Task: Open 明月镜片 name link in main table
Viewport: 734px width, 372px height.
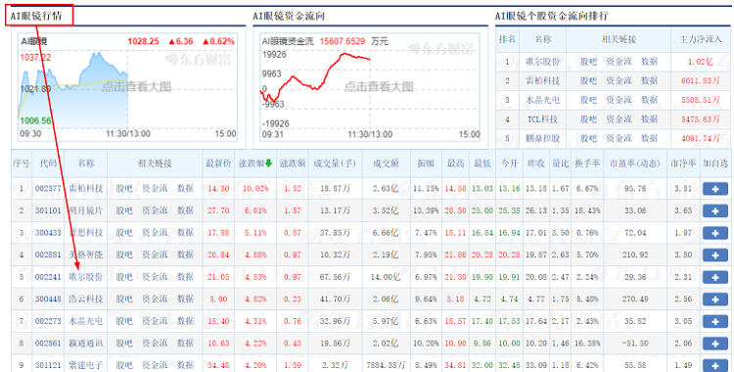Action: [86, 210]
